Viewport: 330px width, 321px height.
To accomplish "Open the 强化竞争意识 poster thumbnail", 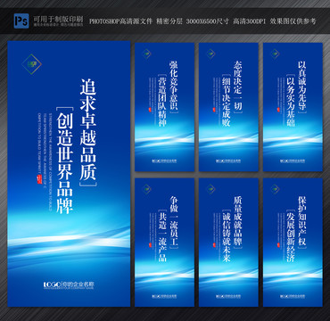I will 164,107.
